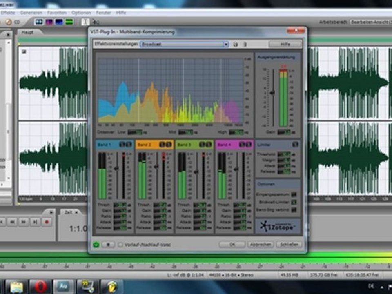Delete the selected effect preset
This screenshot has width=392, height=294.
pyautogui.click(x=245, y=44)
